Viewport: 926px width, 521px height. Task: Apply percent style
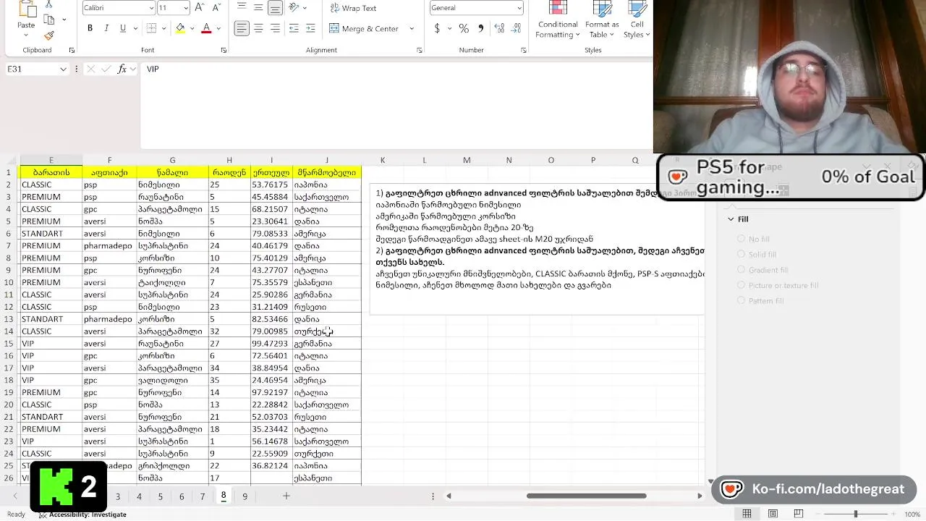(x=464, y=28)
